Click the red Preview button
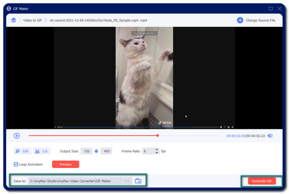The image size is (289, 194). tap(66, 164)
